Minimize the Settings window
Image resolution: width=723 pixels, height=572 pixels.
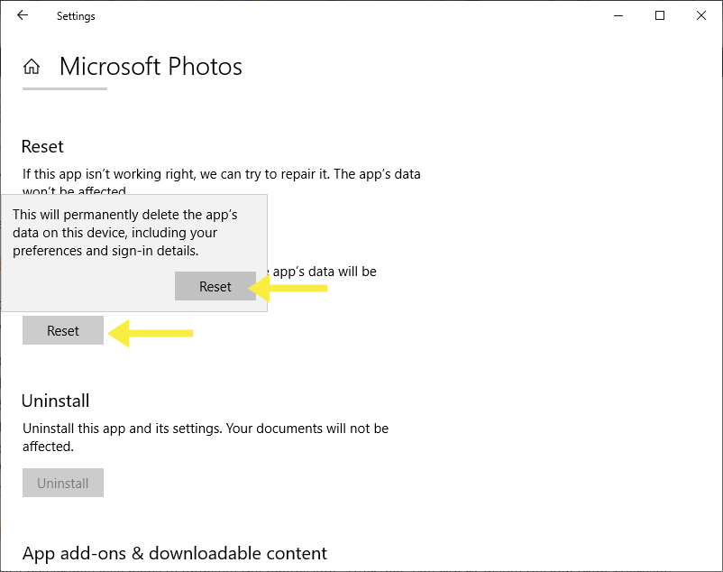coord(618,15)
